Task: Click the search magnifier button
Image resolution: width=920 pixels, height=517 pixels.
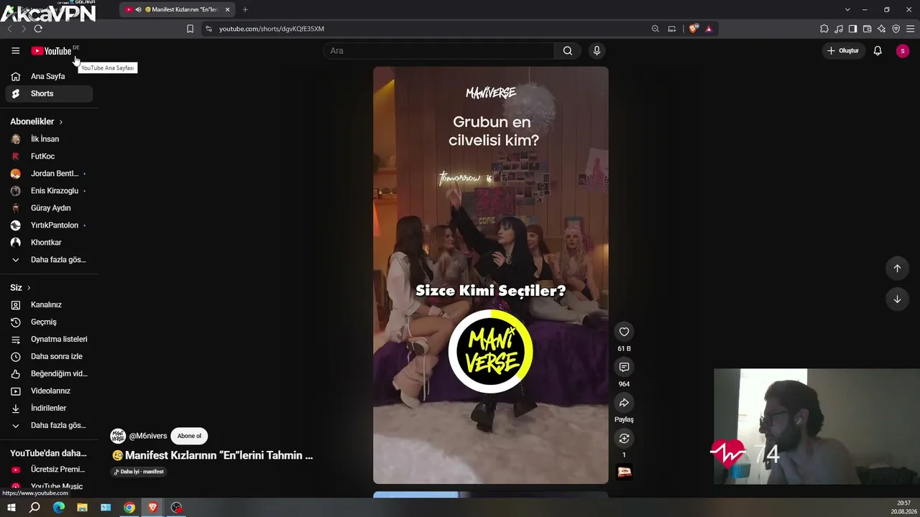Action: coord(568,51)
